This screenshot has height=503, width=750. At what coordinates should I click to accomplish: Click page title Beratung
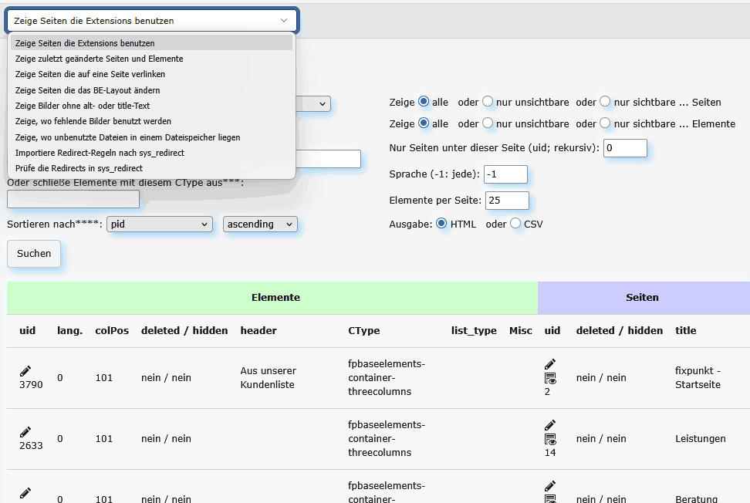[x=696, y=498]
